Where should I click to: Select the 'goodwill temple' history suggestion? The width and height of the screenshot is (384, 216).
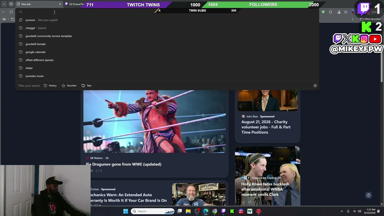click(x=167, y=44)
